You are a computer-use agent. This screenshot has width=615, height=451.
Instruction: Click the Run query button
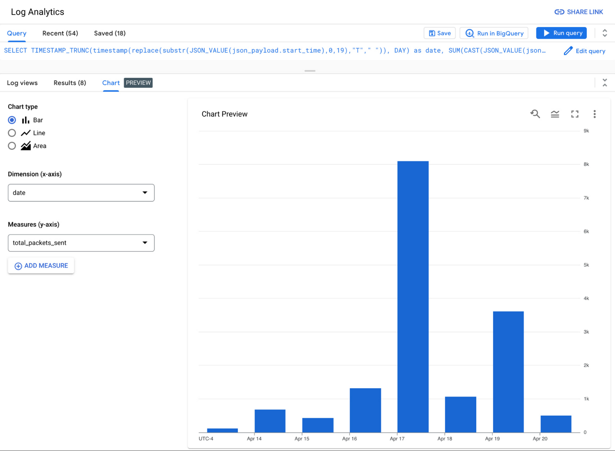tap(561, 33)
